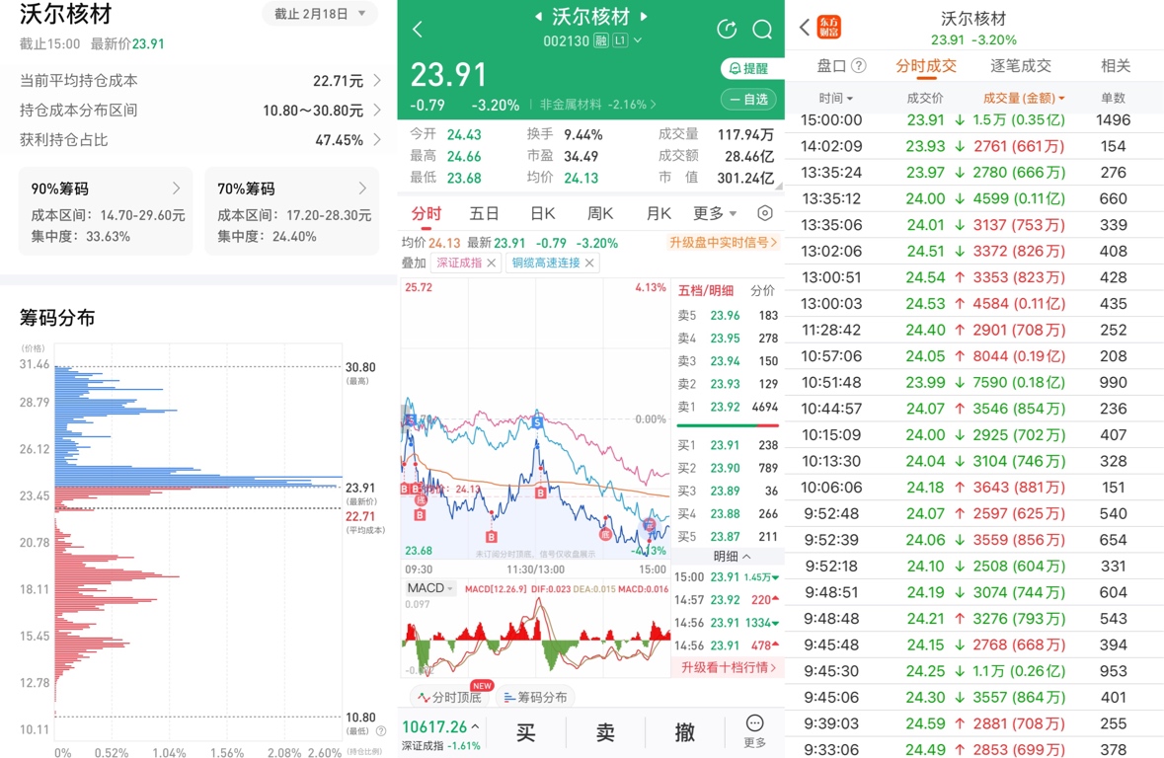
Task: Open search with the magnifier icon
Action: [762, 30]
